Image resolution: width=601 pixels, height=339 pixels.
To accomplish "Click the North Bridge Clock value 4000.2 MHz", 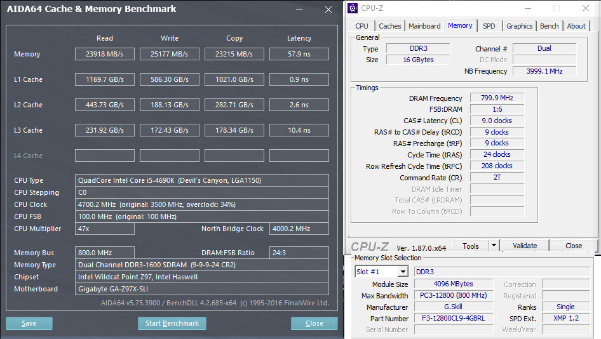I will pos(299,229).
